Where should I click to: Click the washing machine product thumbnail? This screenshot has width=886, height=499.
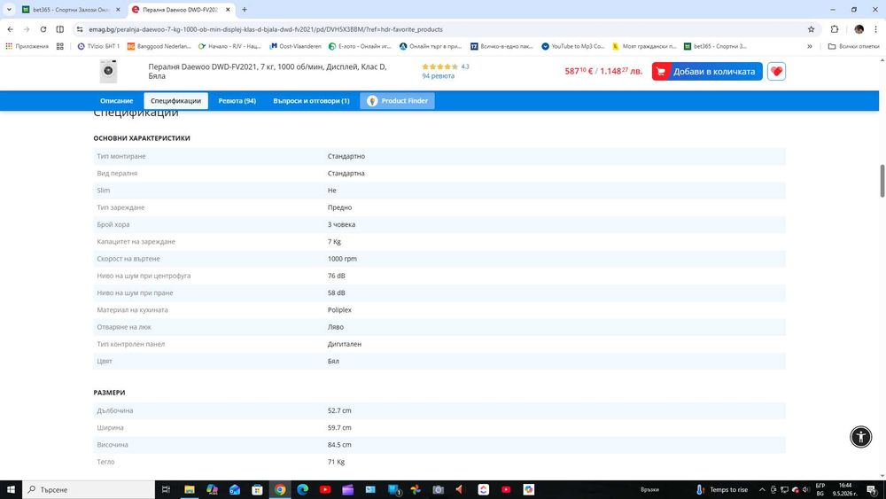[x=108, y=71]
